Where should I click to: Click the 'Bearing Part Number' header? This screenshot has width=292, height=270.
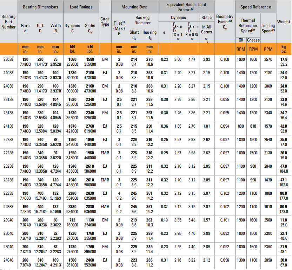point(8,22)
